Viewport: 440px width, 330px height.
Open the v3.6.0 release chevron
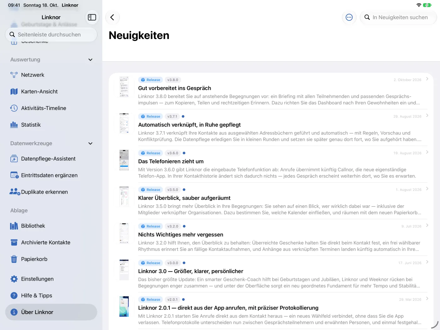pos(427,152)
